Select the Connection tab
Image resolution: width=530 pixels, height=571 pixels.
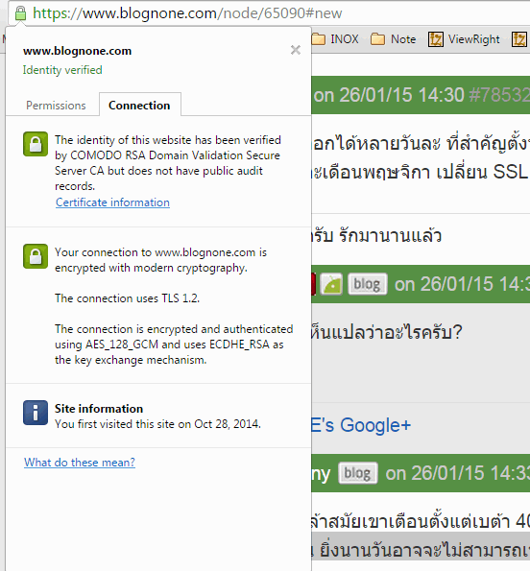[139, 106]
